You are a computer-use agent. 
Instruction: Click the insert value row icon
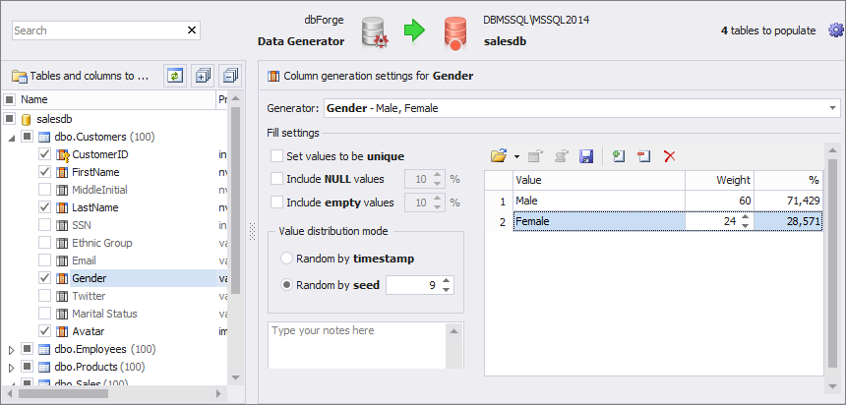tap(643, 156)
